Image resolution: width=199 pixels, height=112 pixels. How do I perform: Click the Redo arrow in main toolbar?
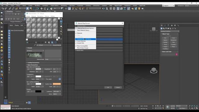point(6,9)
